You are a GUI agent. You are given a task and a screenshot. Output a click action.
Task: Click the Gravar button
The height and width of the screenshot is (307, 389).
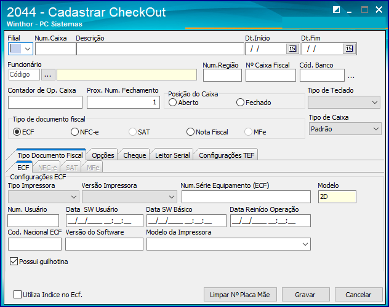click(306, 294)
